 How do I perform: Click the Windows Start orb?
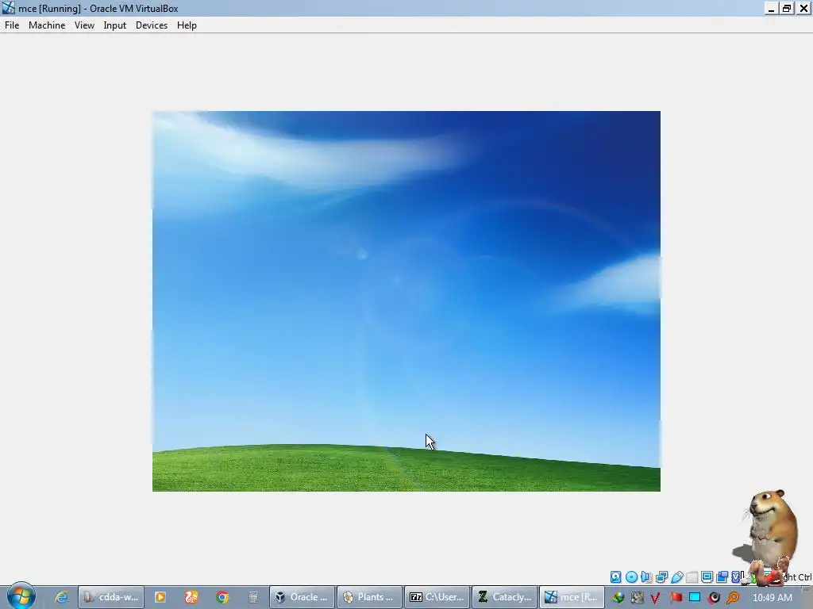[x=21, y=596]
